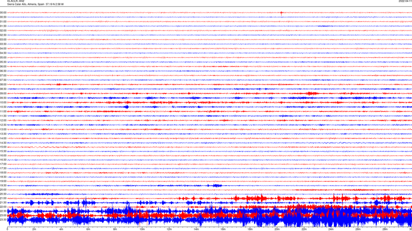The width and height of the screenshot is (412, 231).
Task: Select the 11:00 trace time label
Action: click(x=3, y=111)
